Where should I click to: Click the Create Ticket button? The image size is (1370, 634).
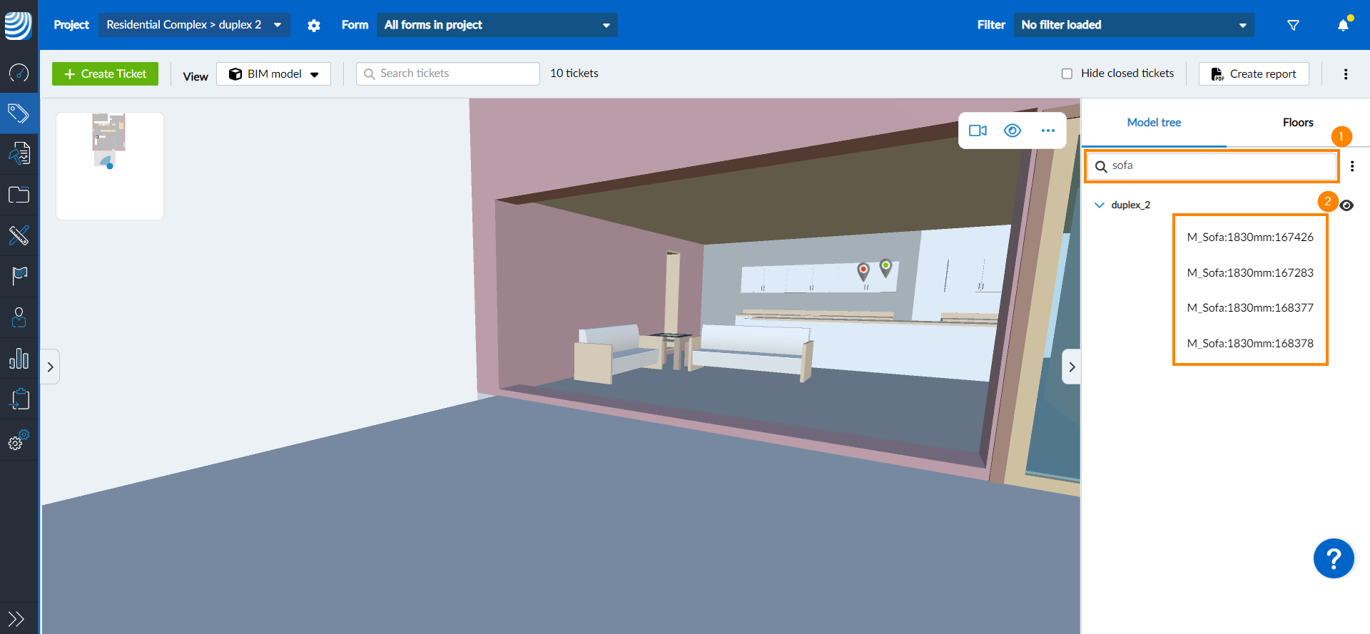click(x=105, y=74)
